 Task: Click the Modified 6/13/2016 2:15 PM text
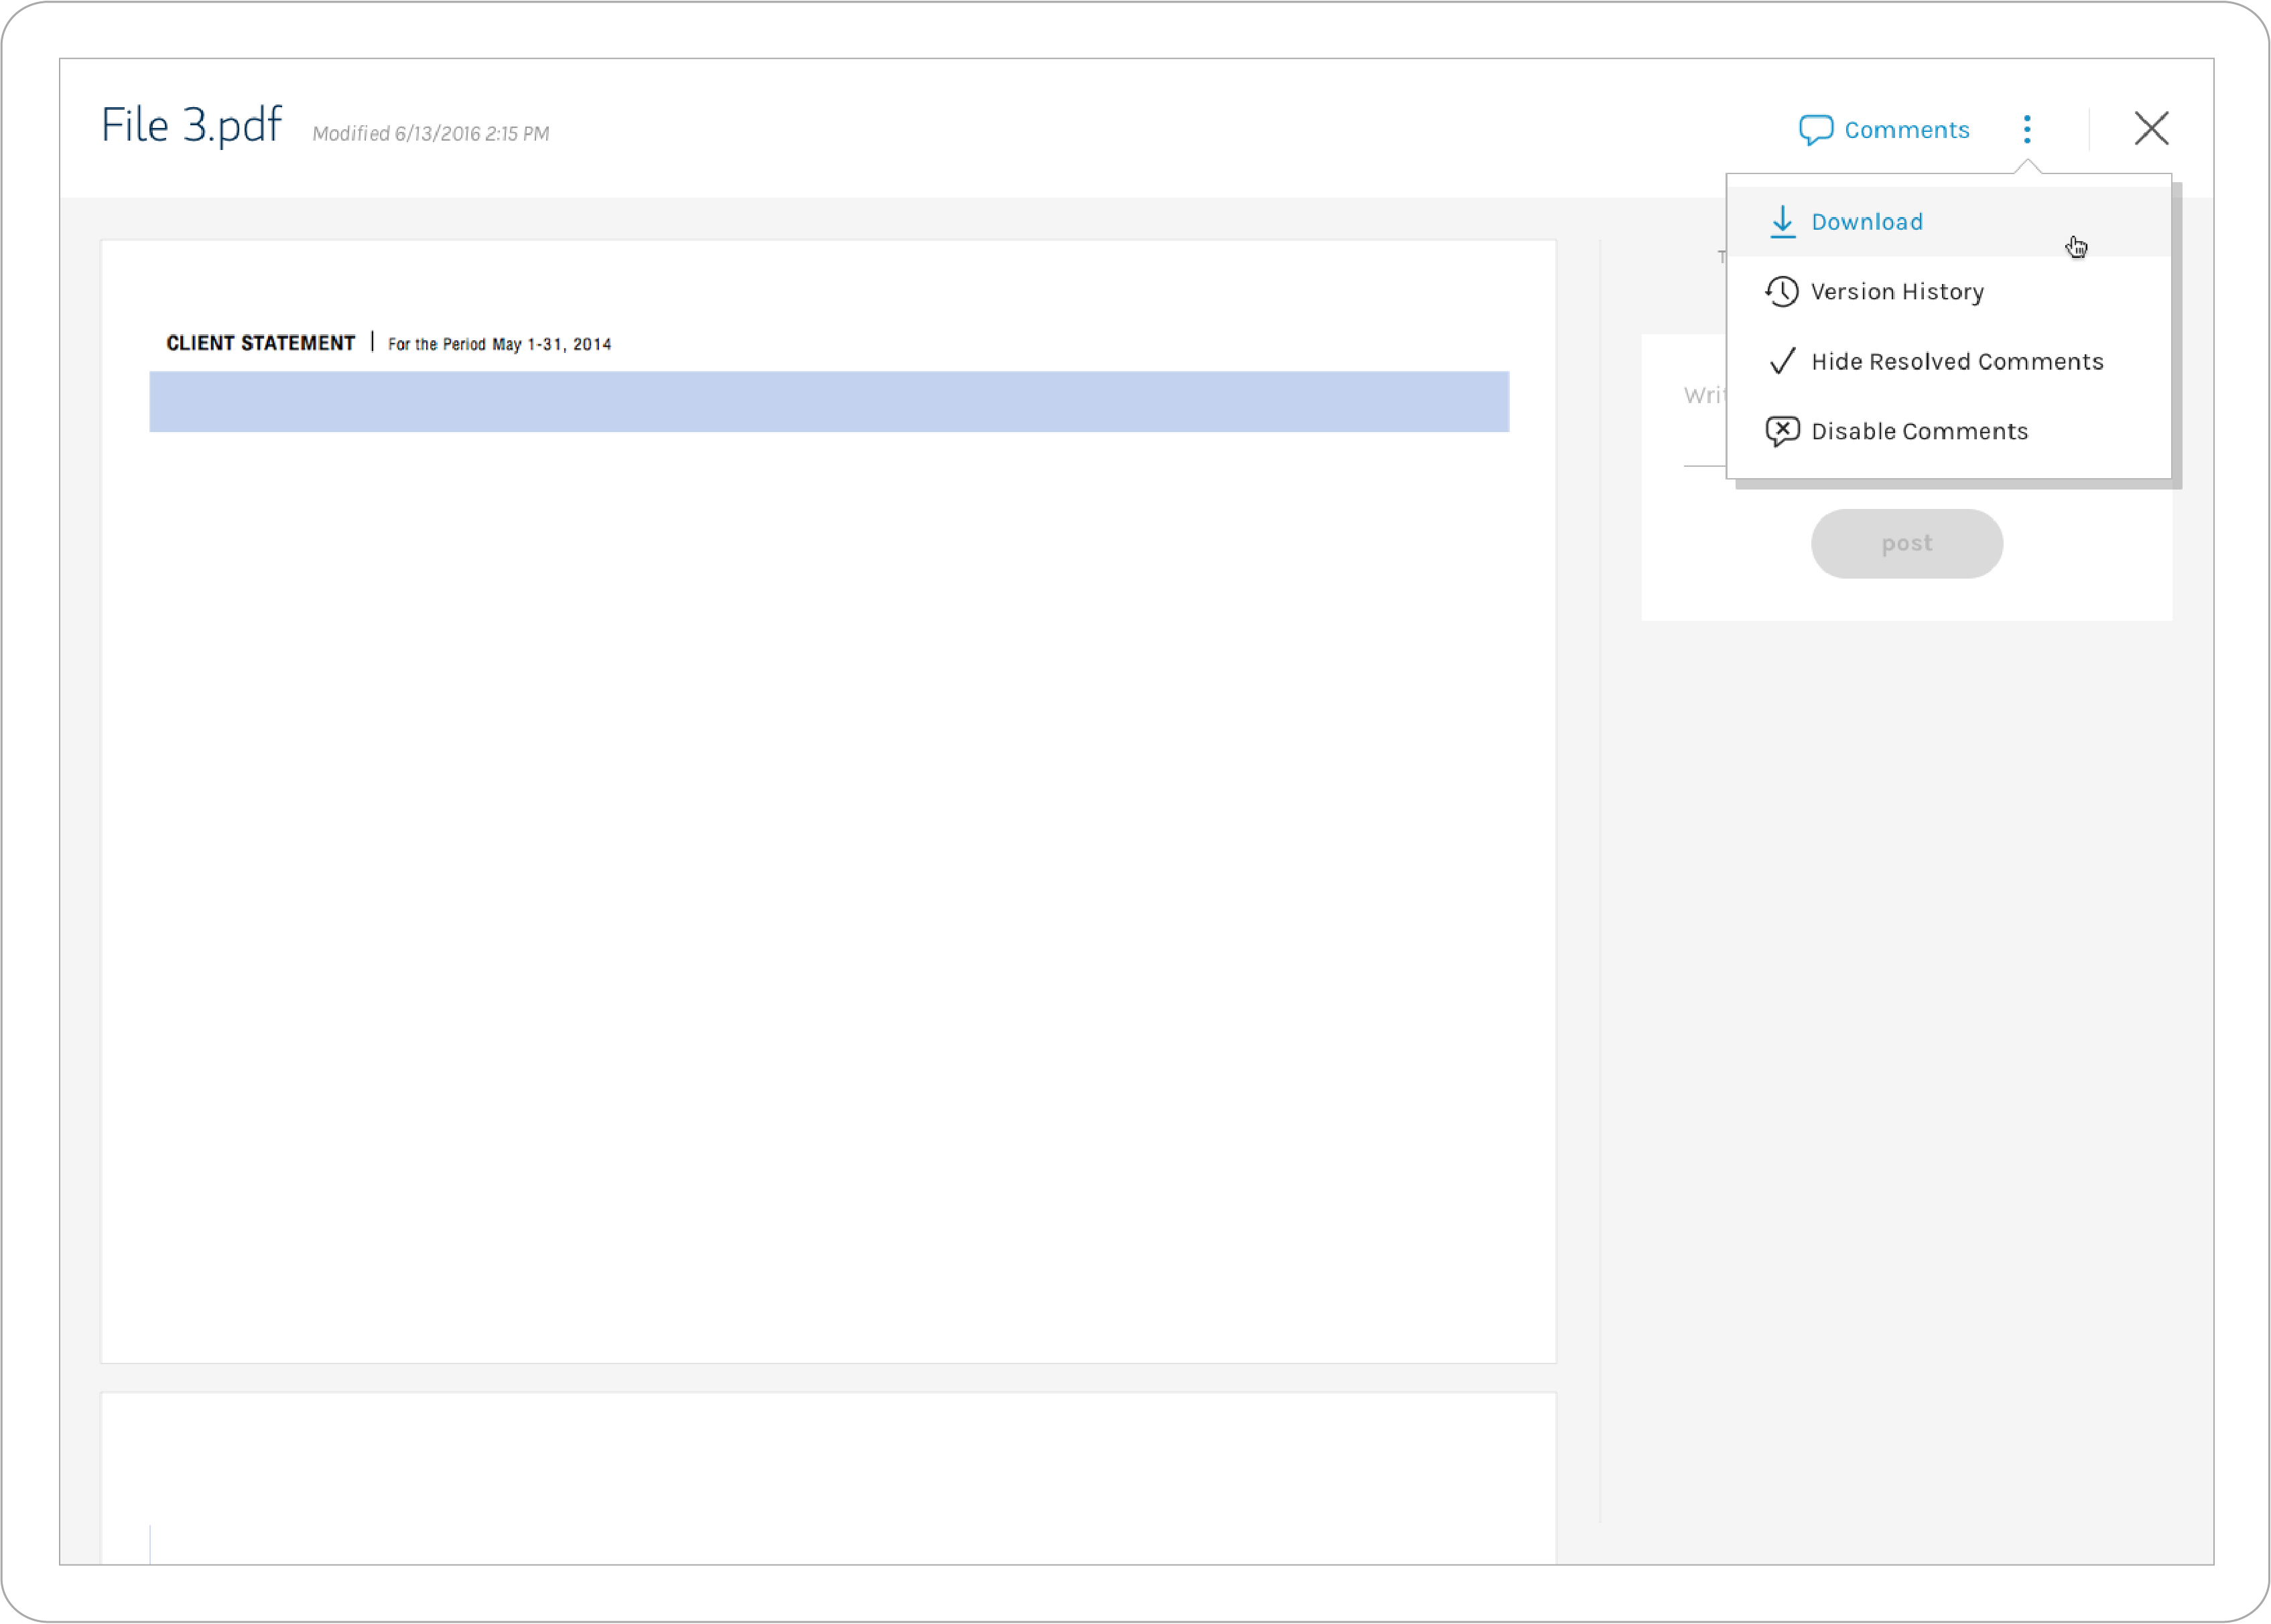pos(430,134)
